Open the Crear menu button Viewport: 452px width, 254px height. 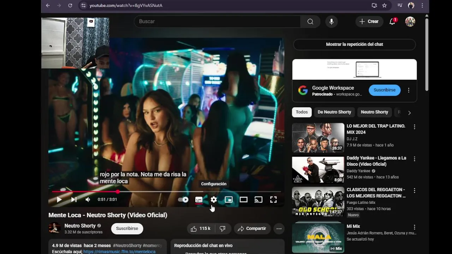coord(369,22)
